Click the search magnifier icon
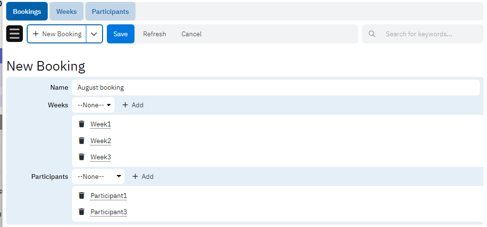Viewport: 487px width, 227px height. click(373, 34)
